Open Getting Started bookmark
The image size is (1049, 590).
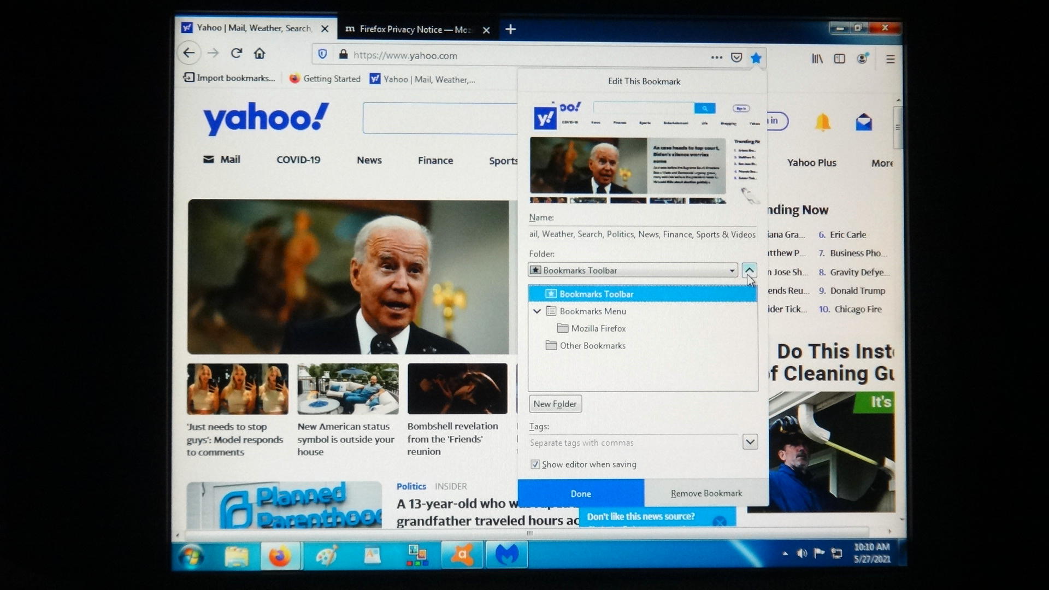(325, 79)
